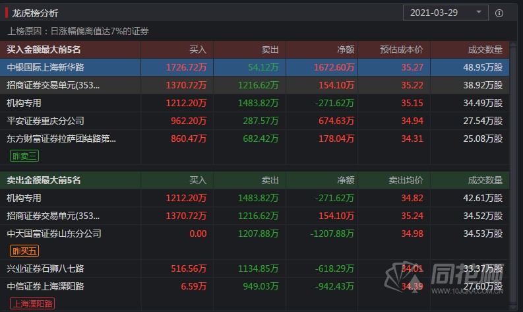Select 东方财富证券拉萨团结路第... broker name
Screen dimensions: 523x312
click(x=61, y=139)
